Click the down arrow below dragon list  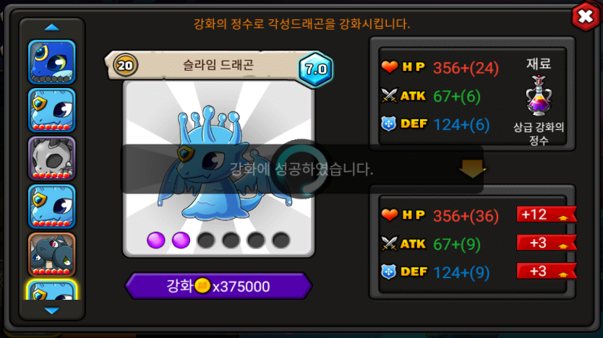pyautogui.click(x=51, y=311)
